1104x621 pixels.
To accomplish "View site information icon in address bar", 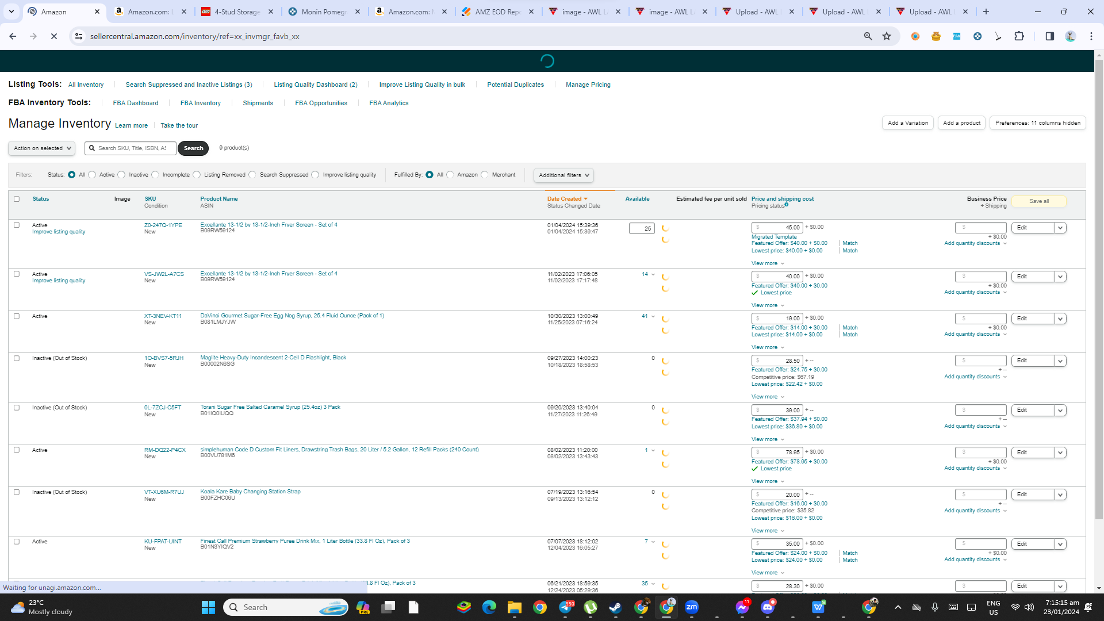I will (79, 36).
